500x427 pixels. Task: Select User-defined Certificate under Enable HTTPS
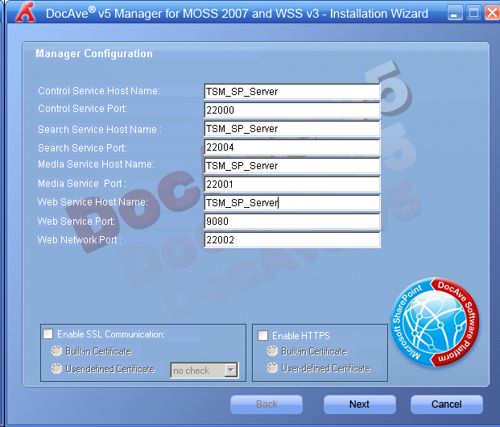click(272, 368)
